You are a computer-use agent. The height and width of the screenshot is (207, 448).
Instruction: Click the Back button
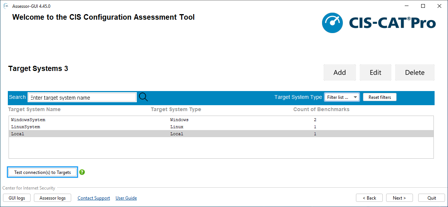369,198
